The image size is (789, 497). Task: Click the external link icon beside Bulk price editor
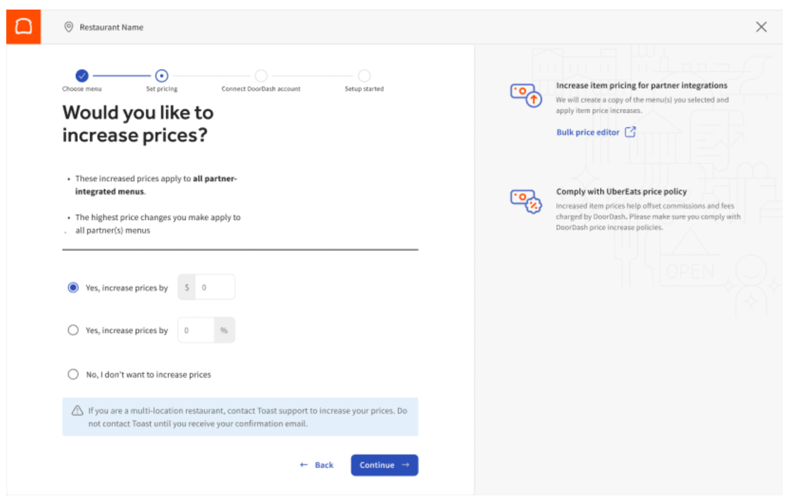(630, 132)
